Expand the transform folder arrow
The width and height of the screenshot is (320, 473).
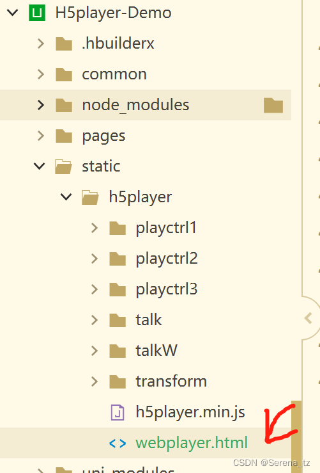(95, 381)
